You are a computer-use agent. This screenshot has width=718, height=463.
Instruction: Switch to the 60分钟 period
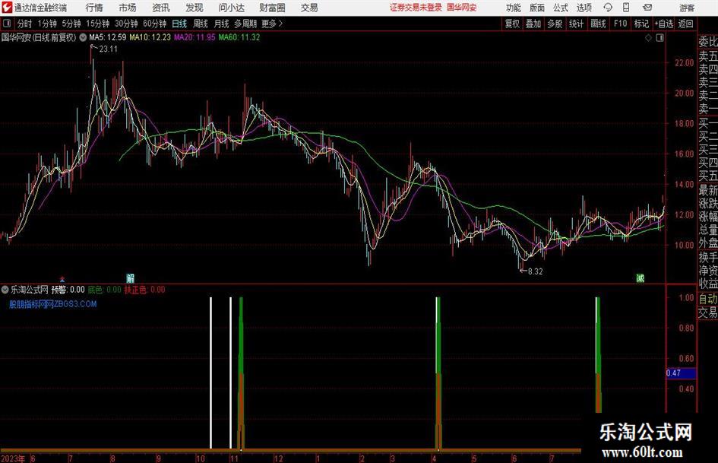[154, 24]
